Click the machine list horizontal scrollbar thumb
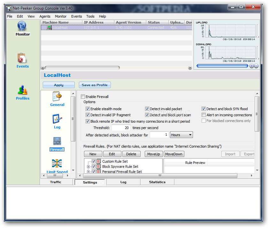 point(82,68)
